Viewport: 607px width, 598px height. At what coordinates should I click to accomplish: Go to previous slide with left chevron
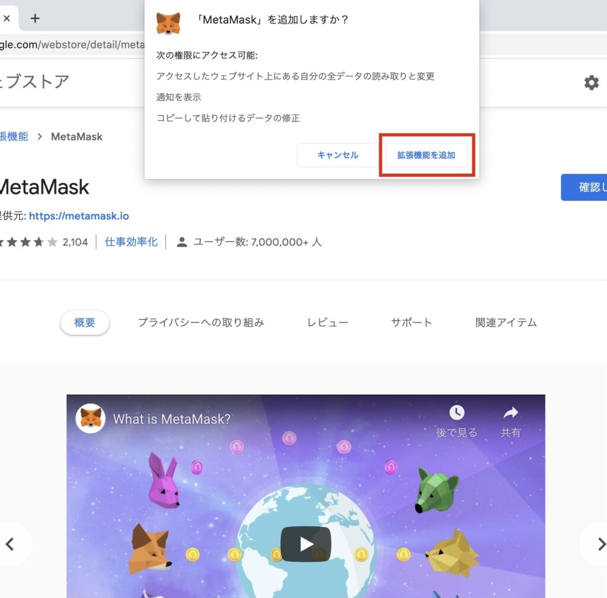tap(9, 544)
